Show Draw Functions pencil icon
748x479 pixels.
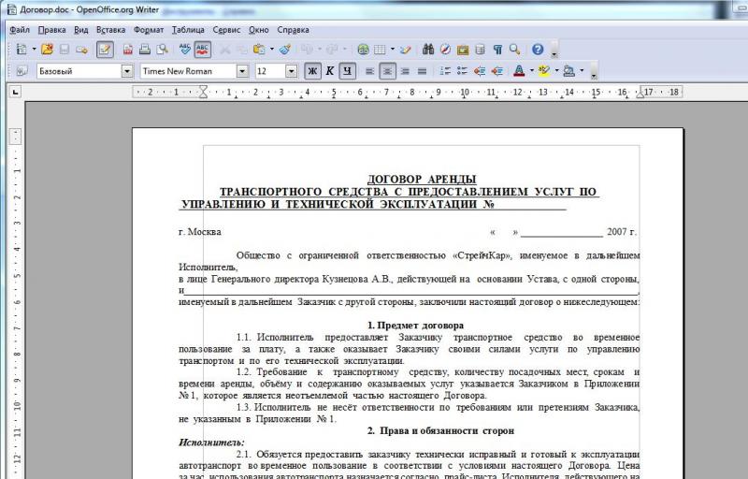pyautogui.click(x=406, y=50)
